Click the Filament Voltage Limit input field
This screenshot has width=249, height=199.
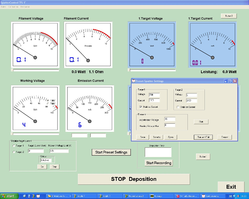point(59,151)
